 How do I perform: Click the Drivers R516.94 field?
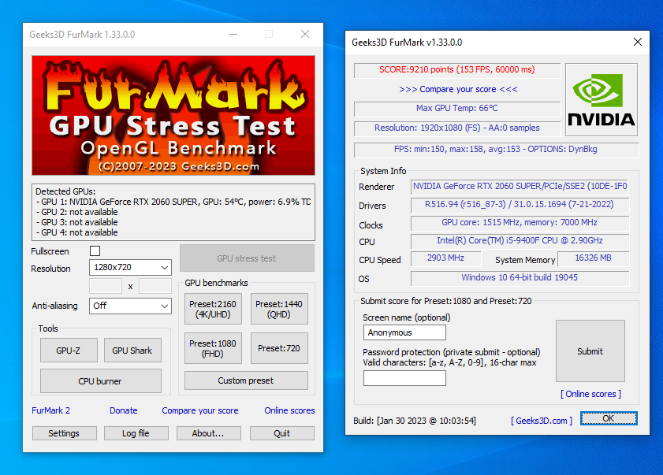[x=520, y=205]
